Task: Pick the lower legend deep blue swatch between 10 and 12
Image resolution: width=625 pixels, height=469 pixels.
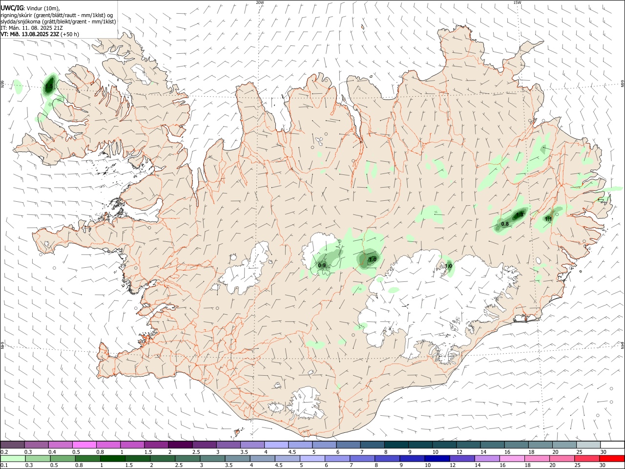Action: (x=437, y=458)
